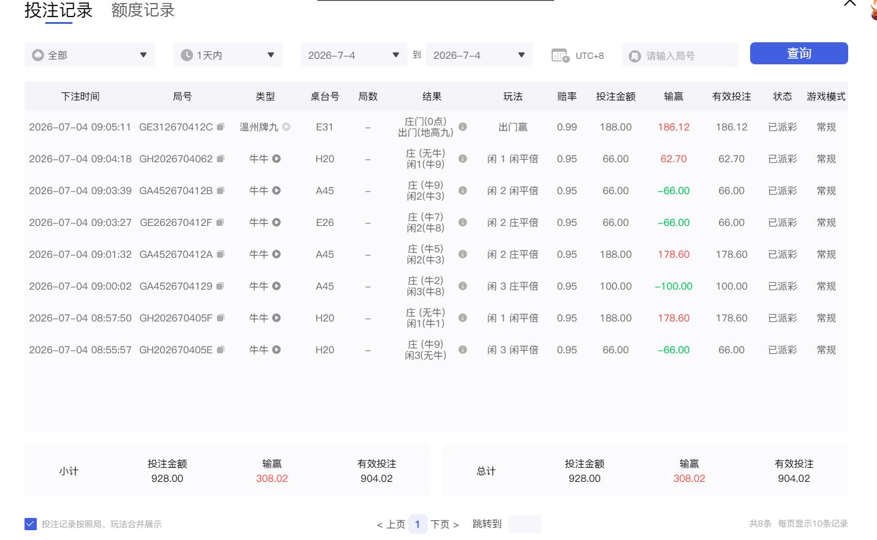The height and width of the screenshot is (540, 877).
Task: Switch to 投注记录 tab
Action: (x=59, y=10)
